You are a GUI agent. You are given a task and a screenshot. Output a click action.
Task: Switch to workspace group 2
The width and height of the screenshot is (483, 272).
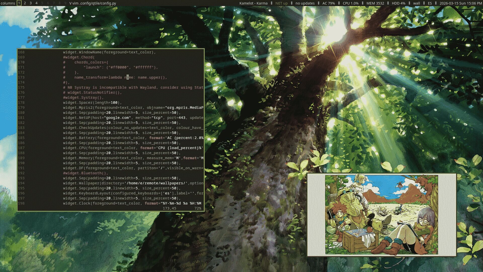pyautogui.click(x=25, y=3)
